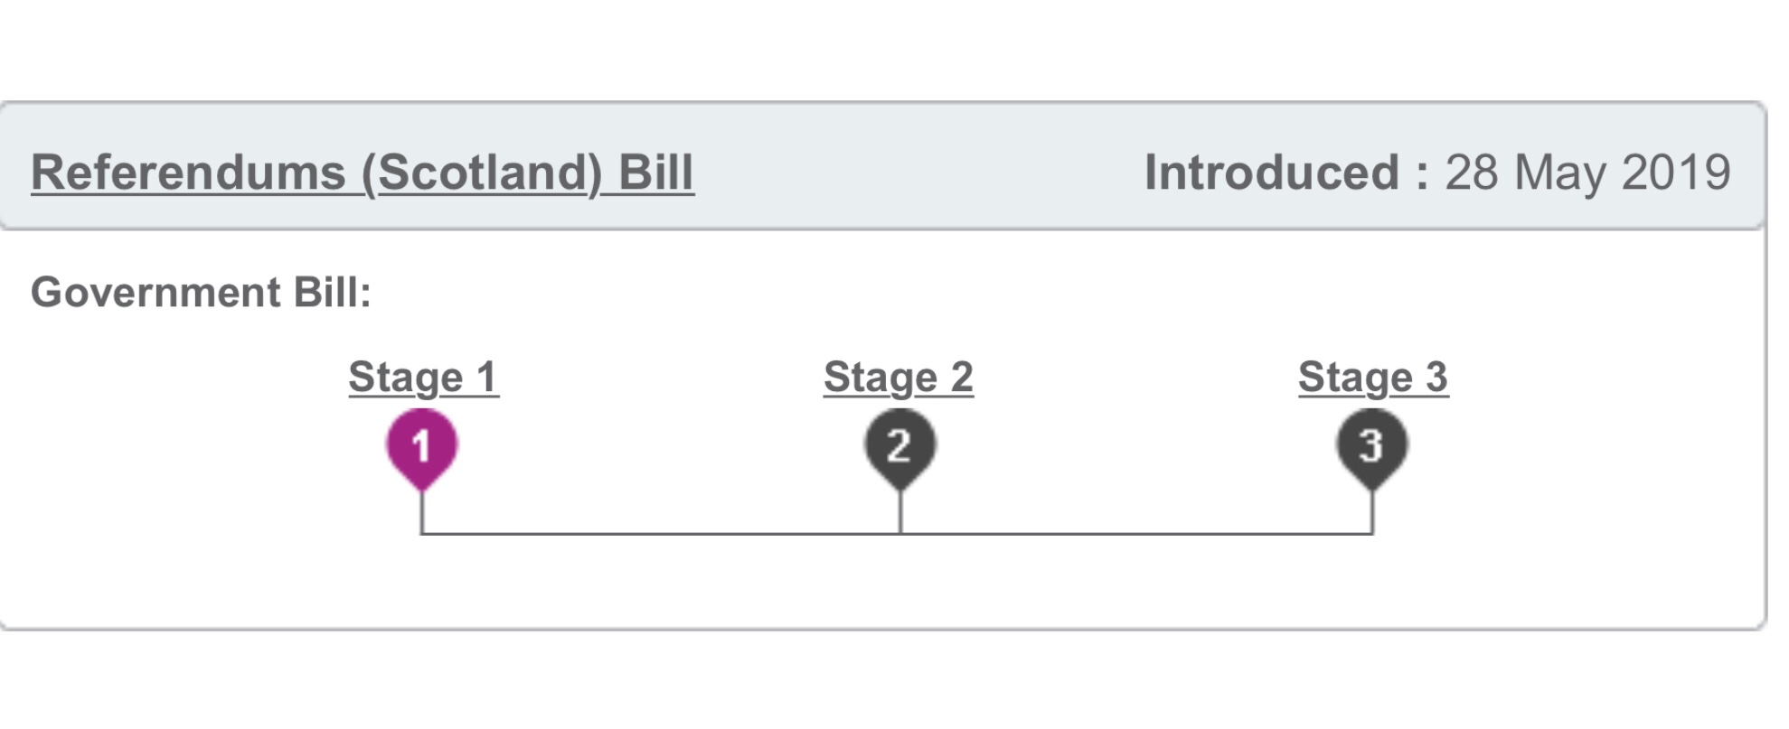The width and height of the screenshot is (1789, 729).
Task: Click the dark Stage 3 pin marker
Action: 1372,445
